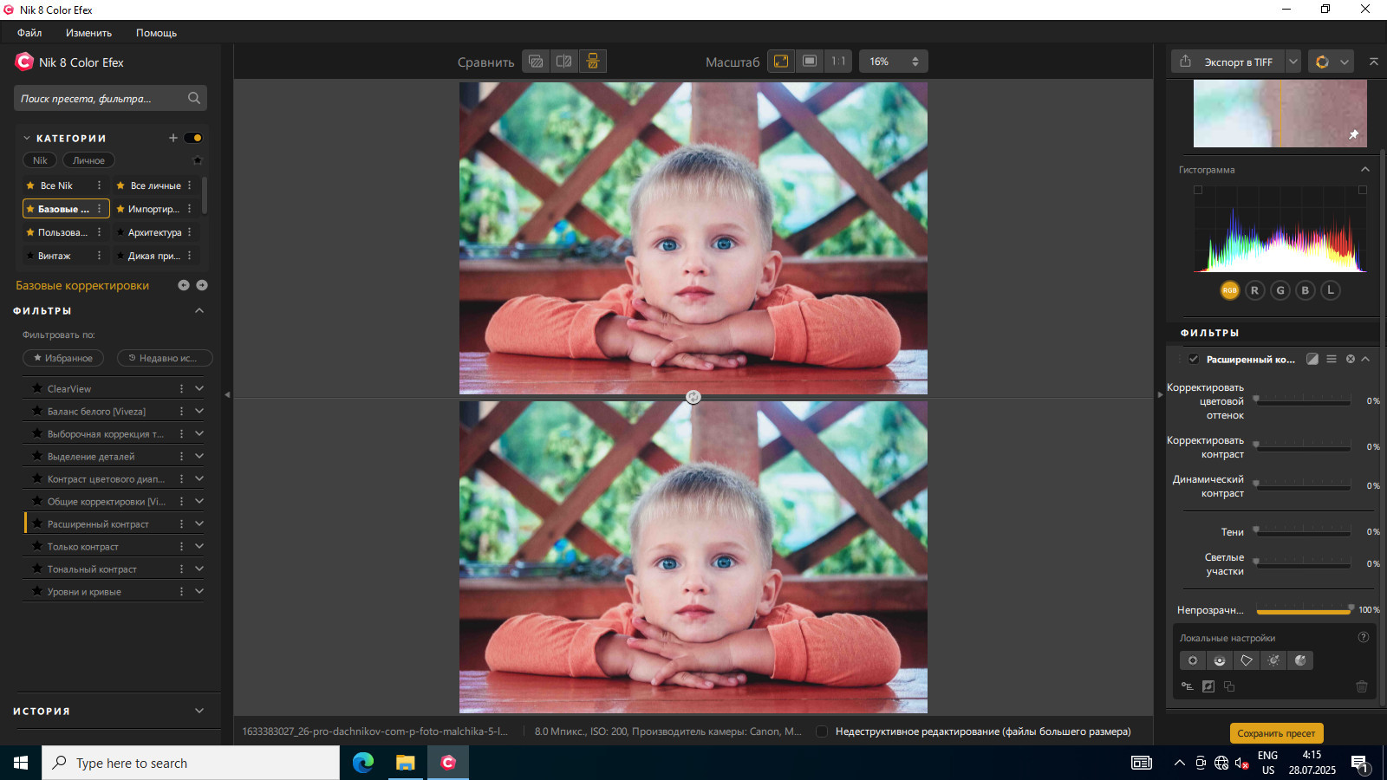Activate fit-to-screen zoom icon
The width and height of the screenshot is (1387, 780).
point(781,62)
